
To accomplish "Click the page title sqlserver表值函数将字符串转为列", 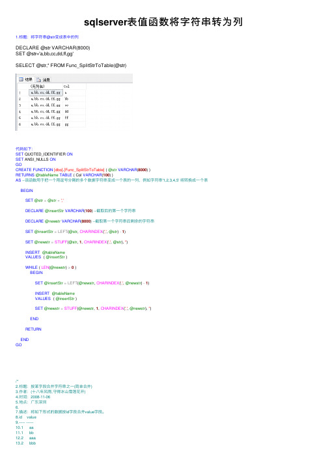I will pos(163,22).
